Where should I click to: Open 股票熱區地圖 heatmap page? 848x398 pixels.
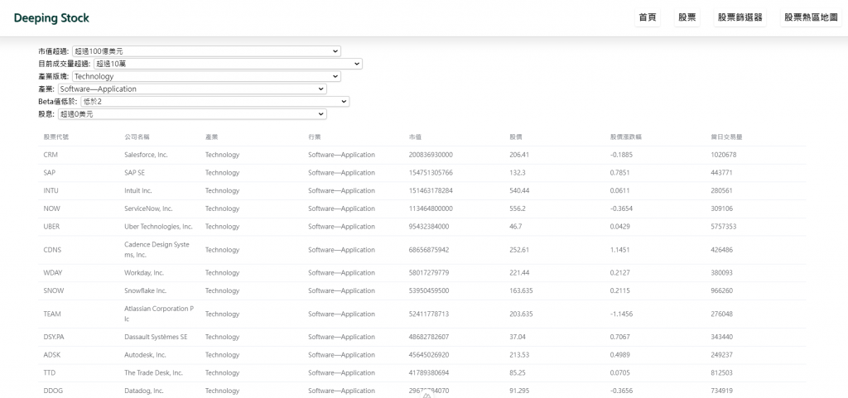[x=812, y=17]
